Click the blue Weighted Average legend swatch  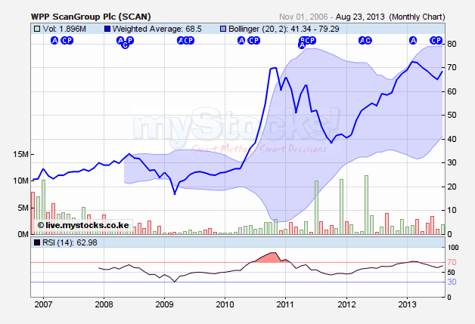[x=107, y=29]
